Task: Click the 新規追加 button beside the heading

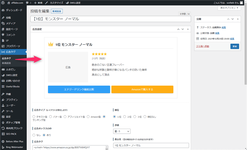Action: pyautogui.click(x=57, y=11)
